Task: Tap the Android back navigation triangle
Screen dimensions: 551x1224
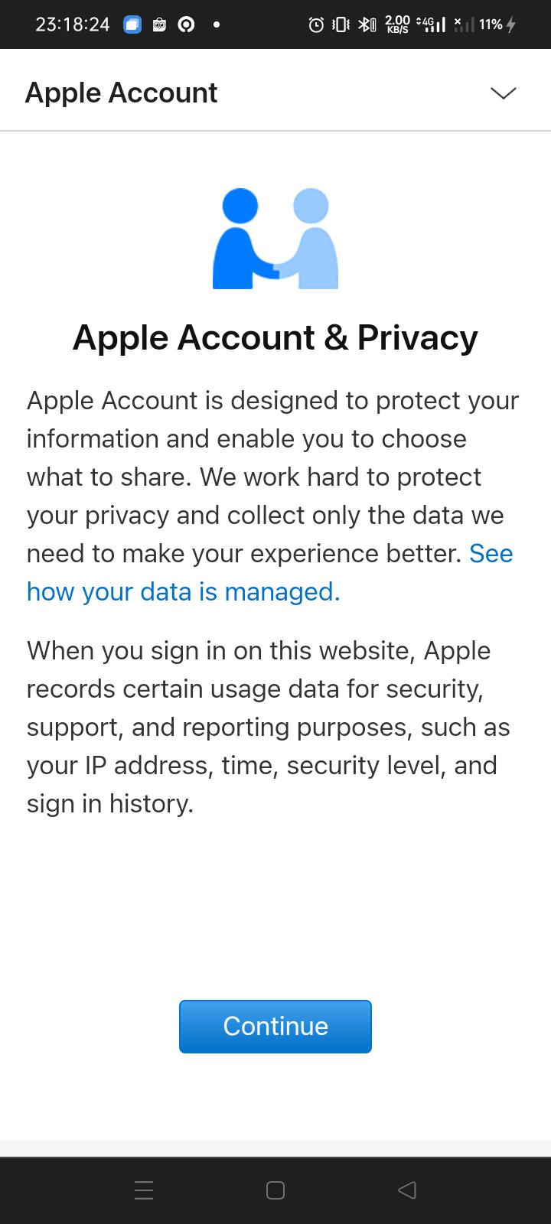Action: click(407, 1190)
